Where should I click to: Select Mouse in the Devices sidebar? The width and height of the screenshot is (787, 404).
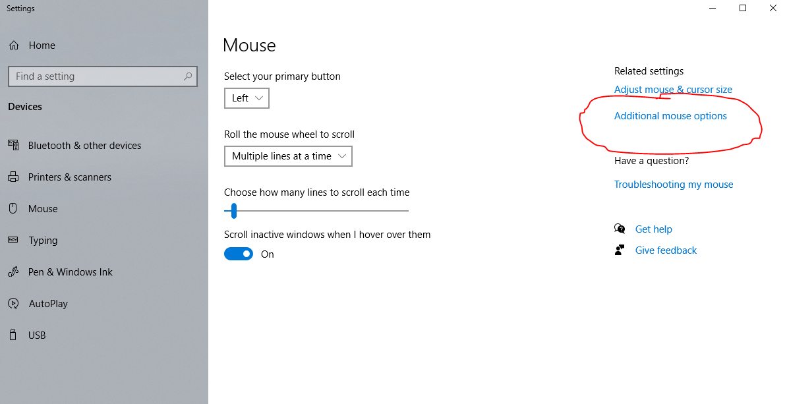tap(43, 209)
